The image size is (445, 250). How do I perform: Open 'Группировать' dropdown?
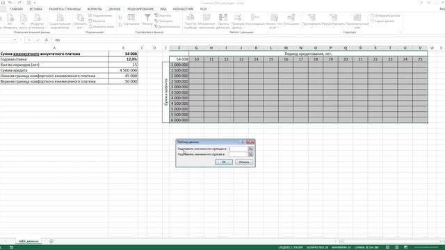pyautogui.click(x=311, y=22)
